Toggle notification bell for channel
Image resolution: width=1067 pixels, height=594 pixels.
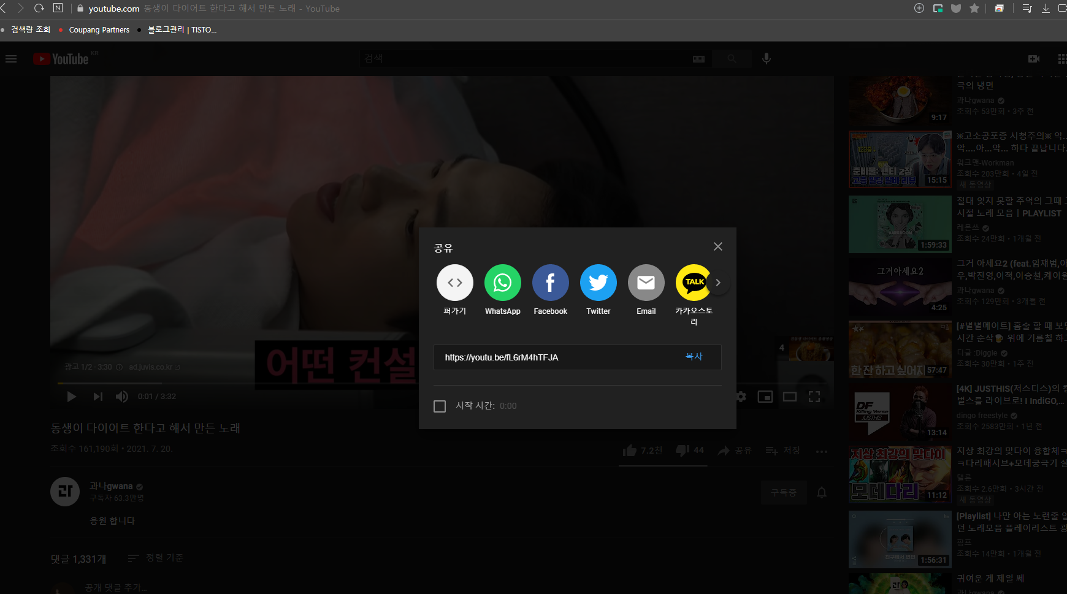pyautogui.click(x=822, y=492)
